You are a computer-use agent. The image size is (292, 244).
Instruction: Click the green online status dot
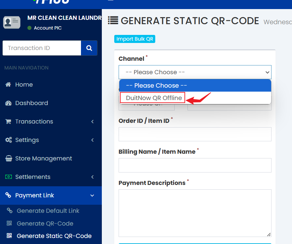click(x=30, y=28)
